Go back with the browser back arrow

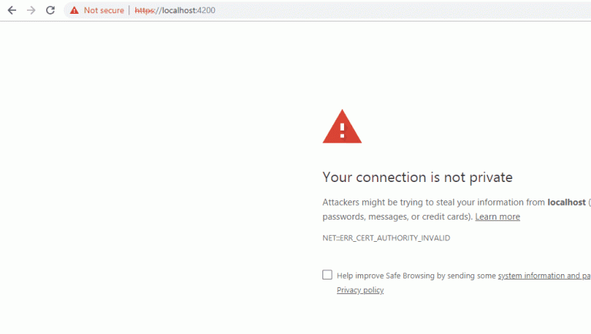tap(12, 10)
